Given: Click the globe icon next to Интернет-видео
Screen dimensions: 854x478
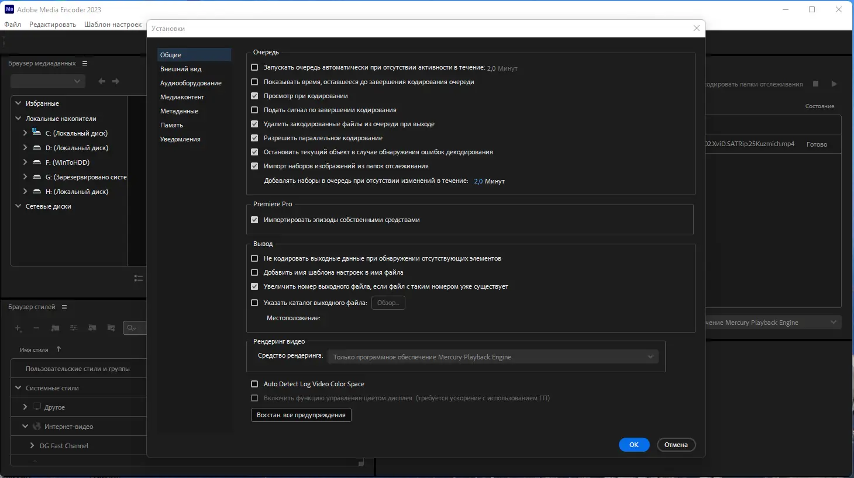Looking at the screenshot, I should click(x=37, y=427).
